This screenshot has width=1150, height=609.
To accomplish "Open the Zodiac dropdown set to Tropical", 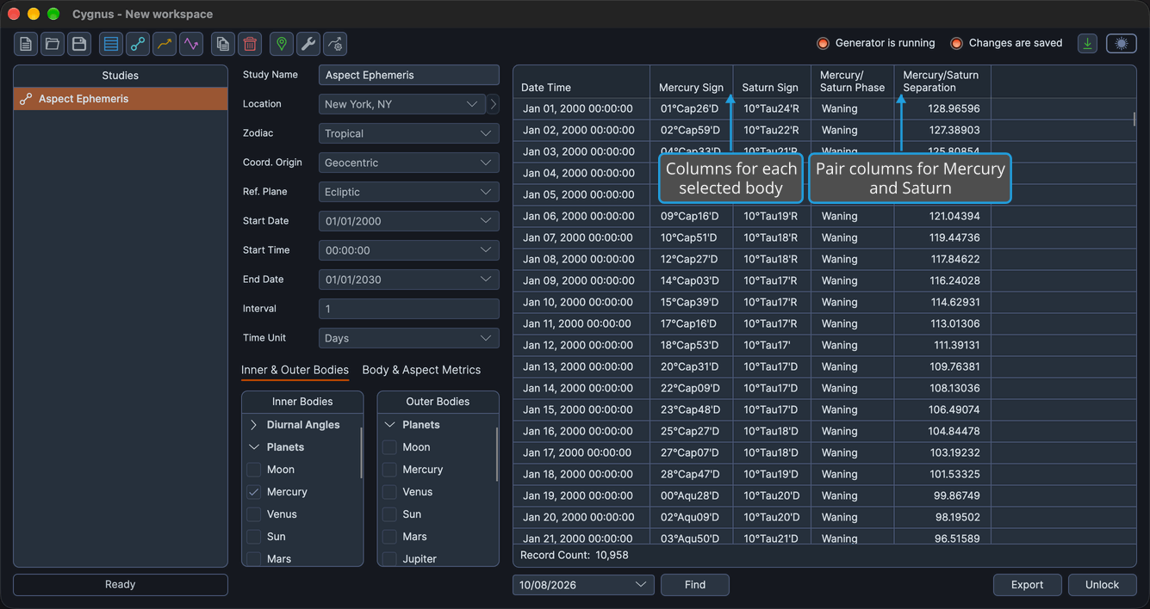I will click(x=409, y=133).
